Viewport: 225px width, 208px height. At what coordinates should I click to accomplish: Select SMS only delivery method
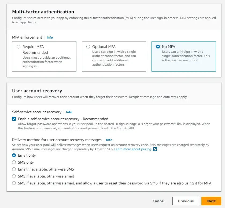14,162
